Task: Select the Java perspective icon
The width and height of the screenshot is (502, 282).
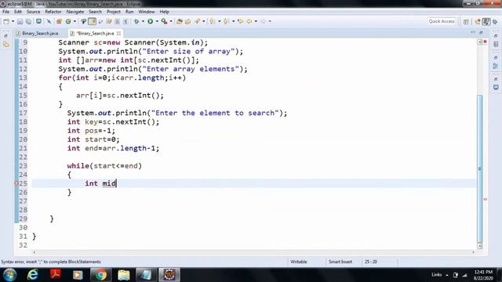Action: (x=486, y=21)
